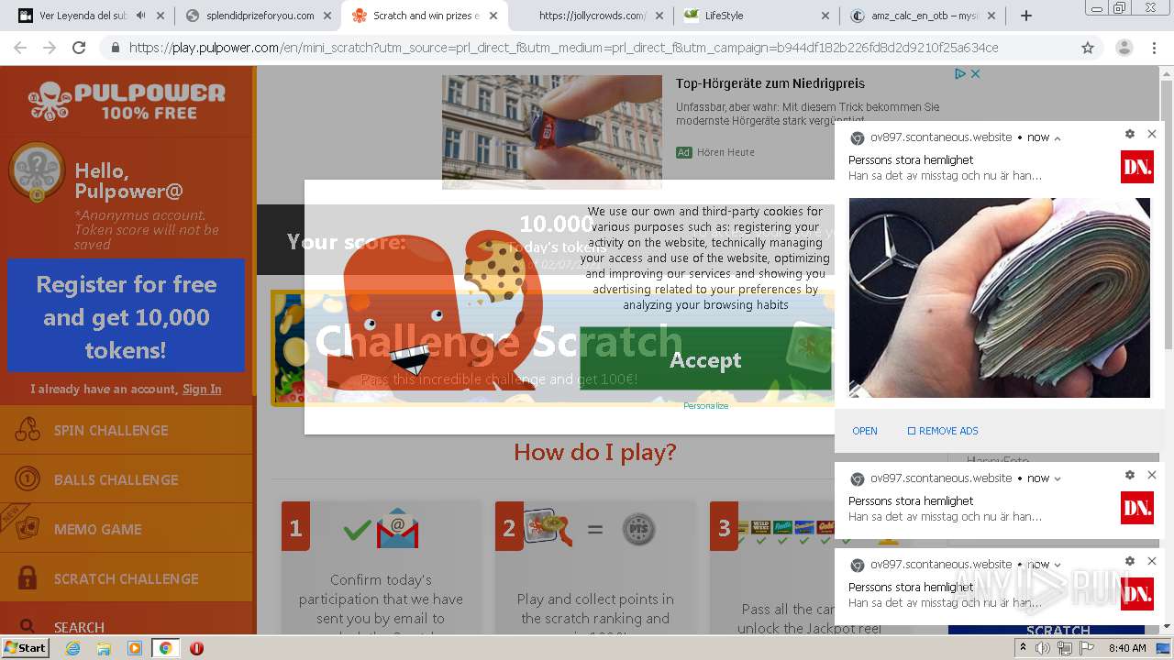Click Chrome icon in the taskbar
Image resolution: width=1174 pixels, height=660 pixels.
[165, 648]
